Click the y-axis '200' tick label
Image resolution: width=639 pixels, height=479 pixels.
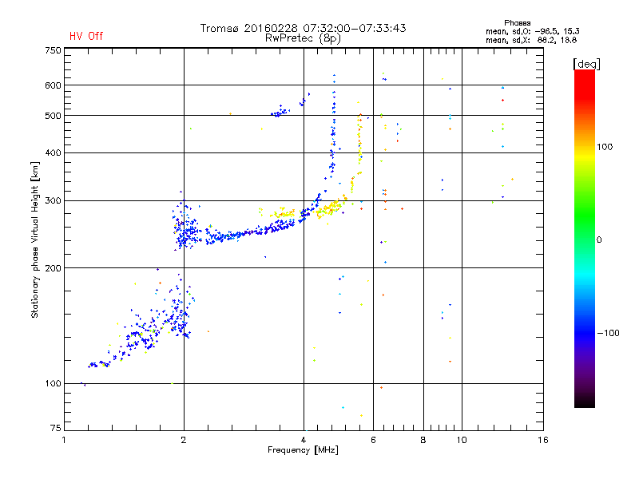point(53,268)
